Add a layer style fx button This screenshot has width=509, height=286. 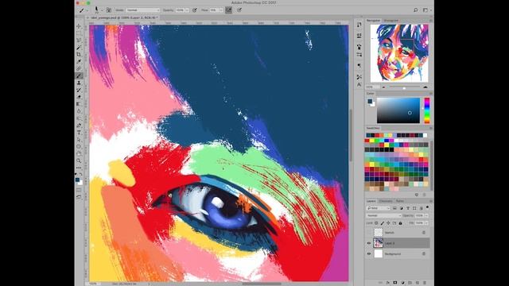[x=388, y=283]
